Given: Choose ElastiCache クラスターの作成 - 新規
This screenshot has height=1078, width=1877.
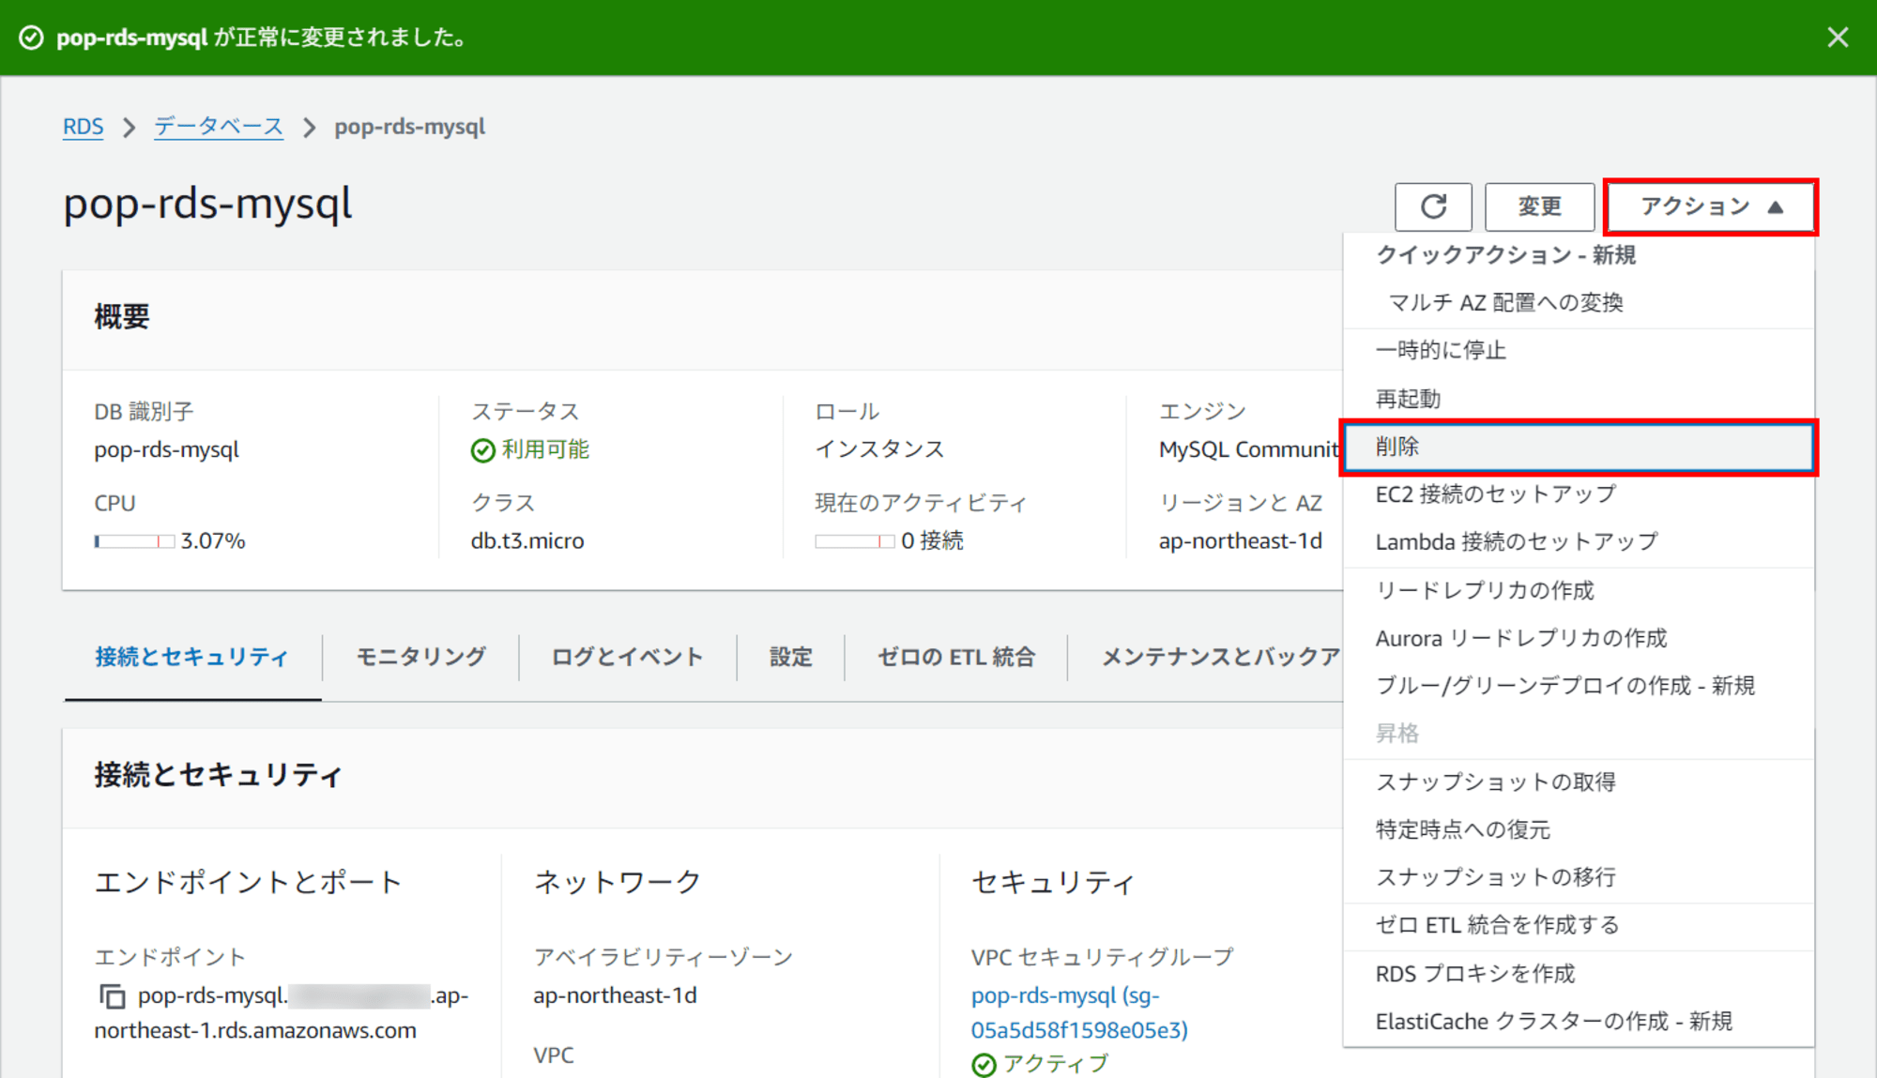Looking at the screenshot, I should (x=1579, y=1022).
